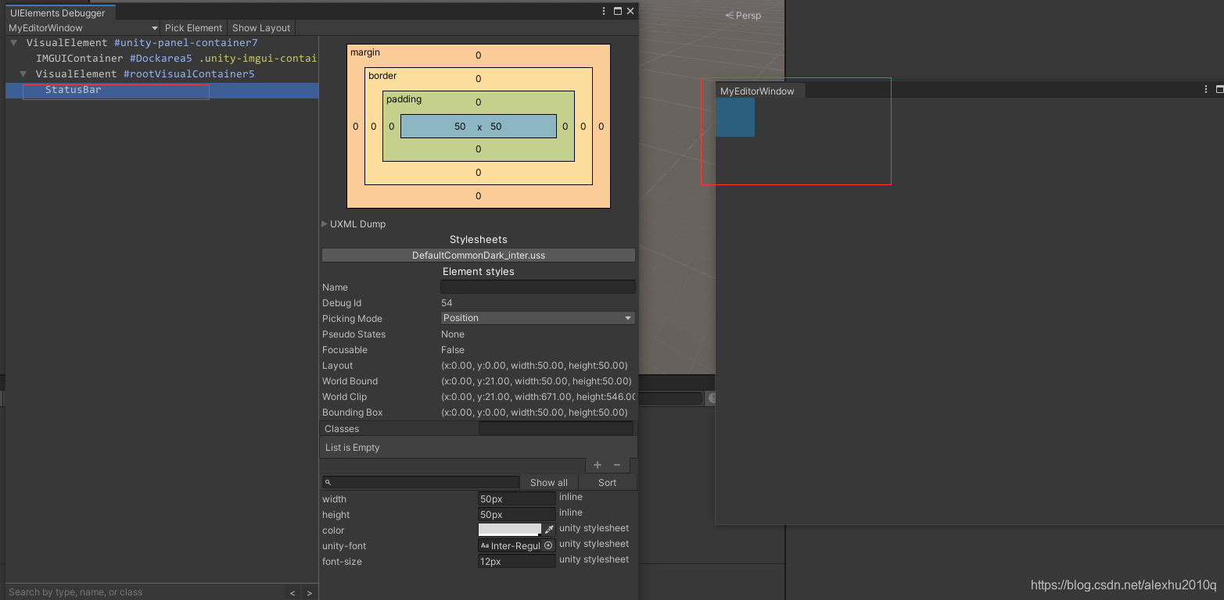Click the Pseudo States value None

pos(453,334)
